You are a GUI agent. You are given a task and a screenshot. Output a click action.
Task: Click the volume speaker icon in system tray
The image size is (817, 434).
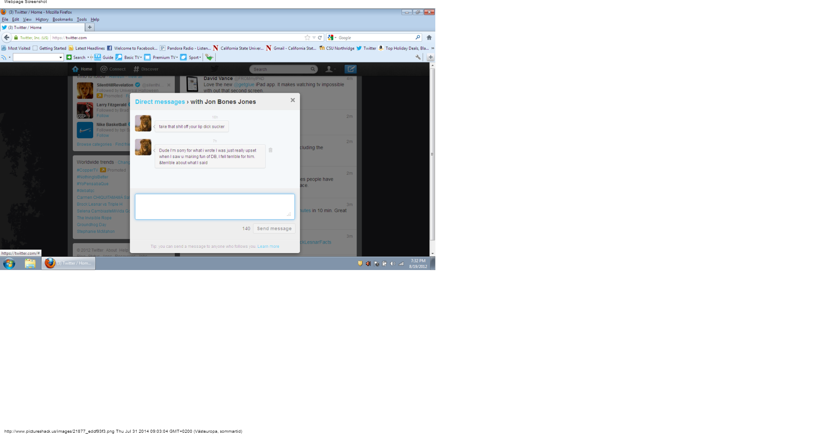click(x=393, y=264)
